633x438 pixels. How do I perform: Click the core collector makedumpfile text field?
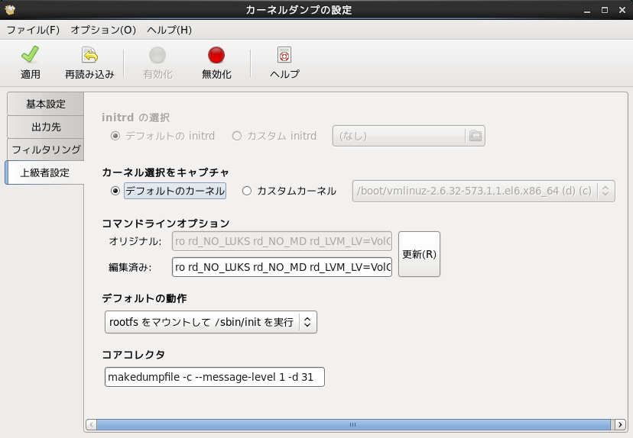tap(214, 377)
